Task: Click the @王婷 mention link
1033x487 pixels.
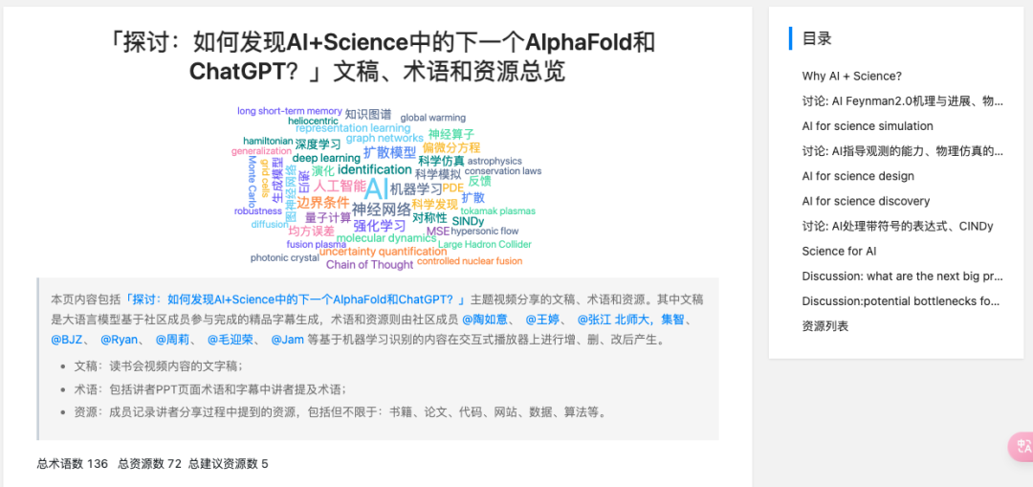Action: point(543,320)
